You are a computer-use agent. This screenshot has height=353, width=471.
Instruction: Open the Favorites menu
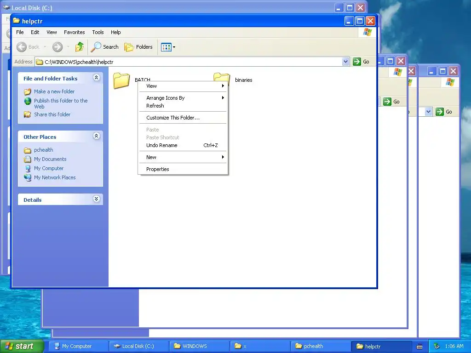click(x=74, y=32)
